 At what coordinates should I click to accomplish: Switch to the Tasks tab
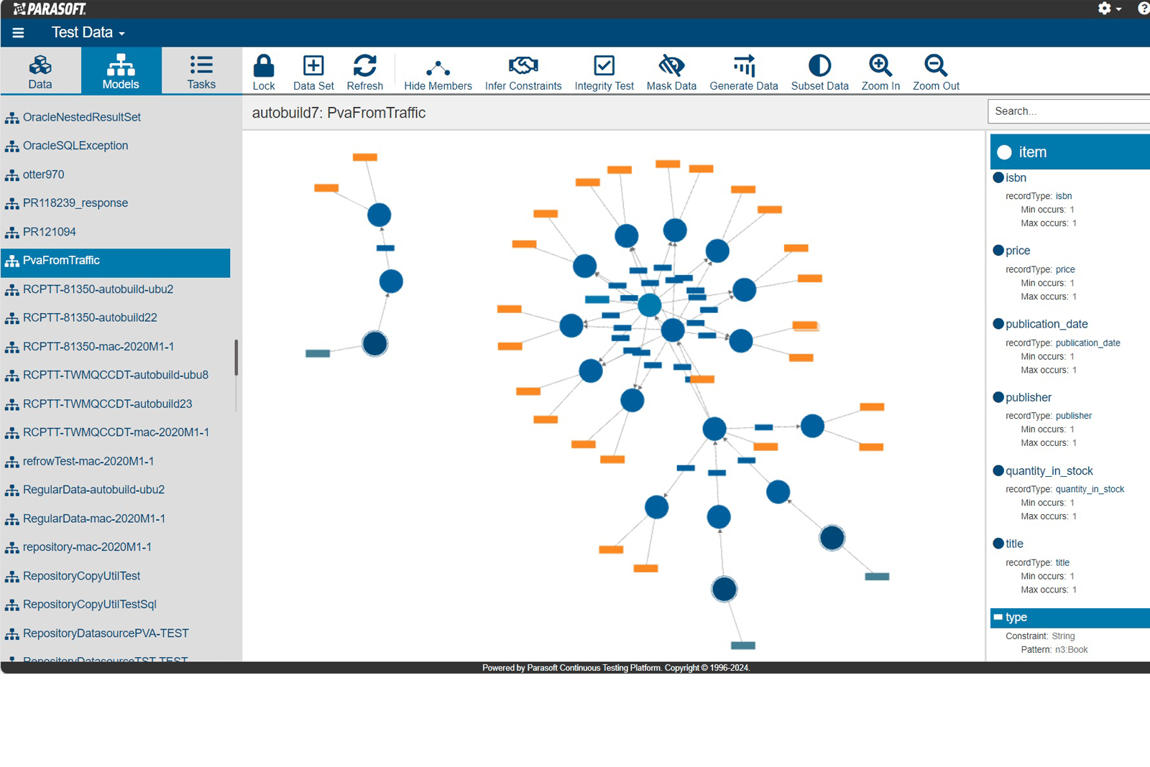tap(201, 70)
